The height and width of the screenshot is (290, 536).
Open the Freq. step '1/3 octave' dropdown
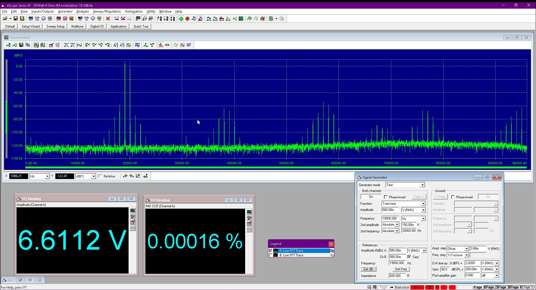coord(466,255)
